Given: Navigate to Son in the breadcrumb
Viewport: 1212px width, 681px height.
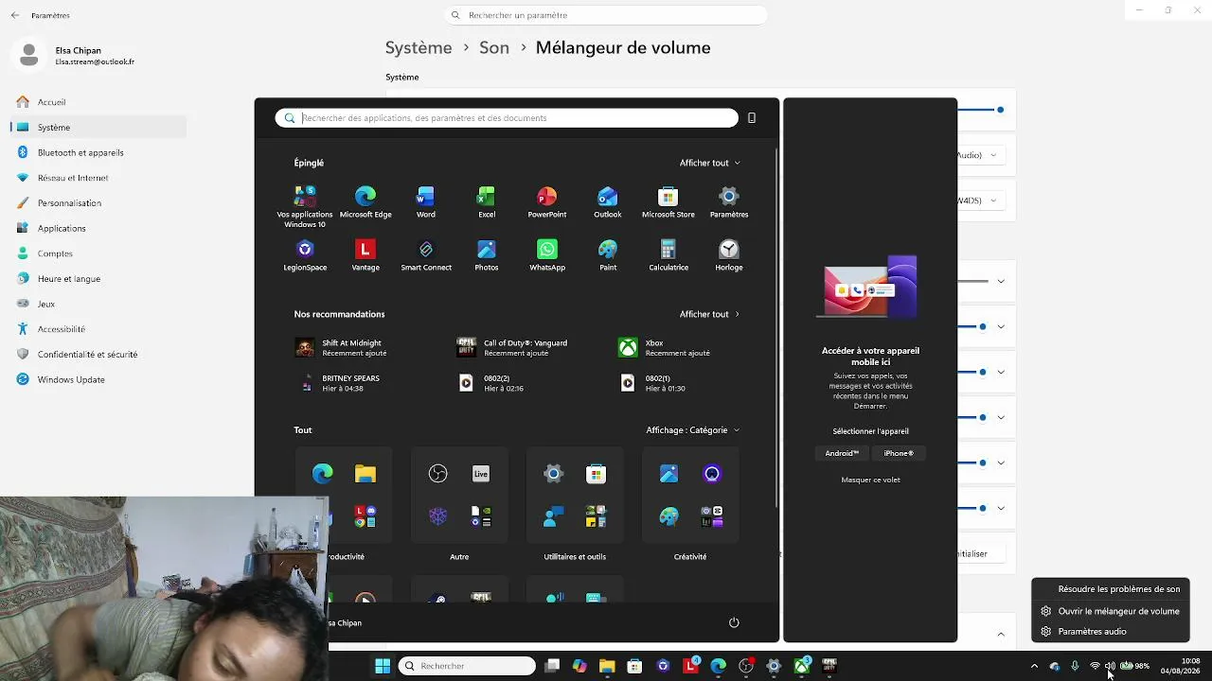Looking at the screenshot, I should (x=494, y=47).
